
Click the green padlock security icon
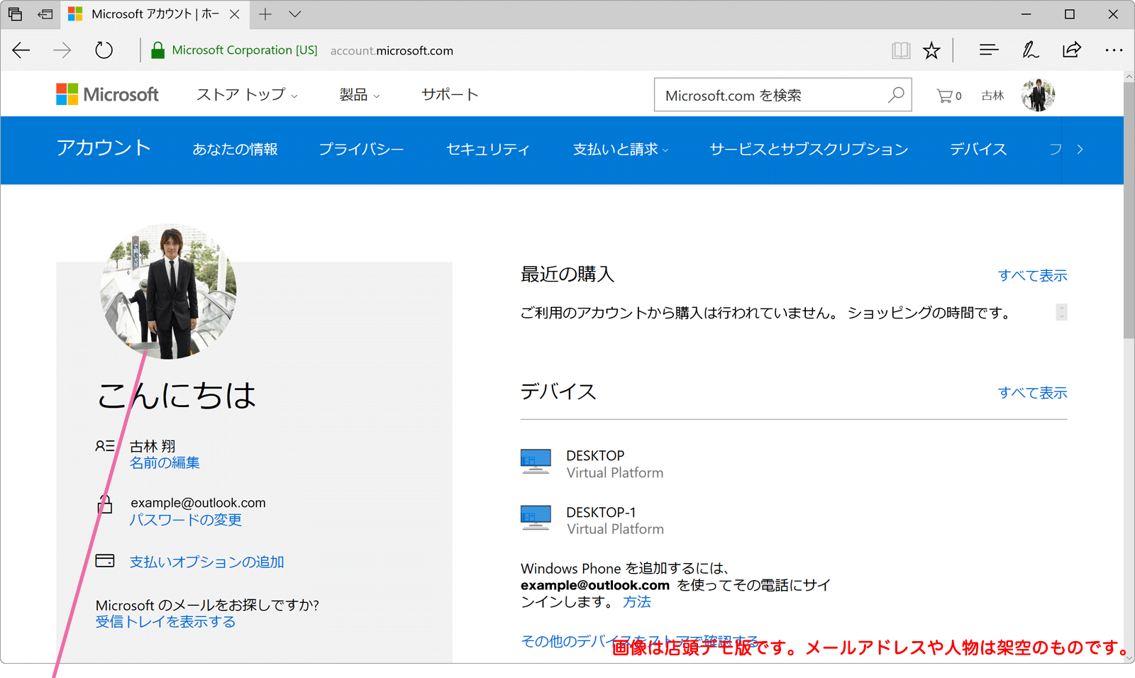point(158,50)
